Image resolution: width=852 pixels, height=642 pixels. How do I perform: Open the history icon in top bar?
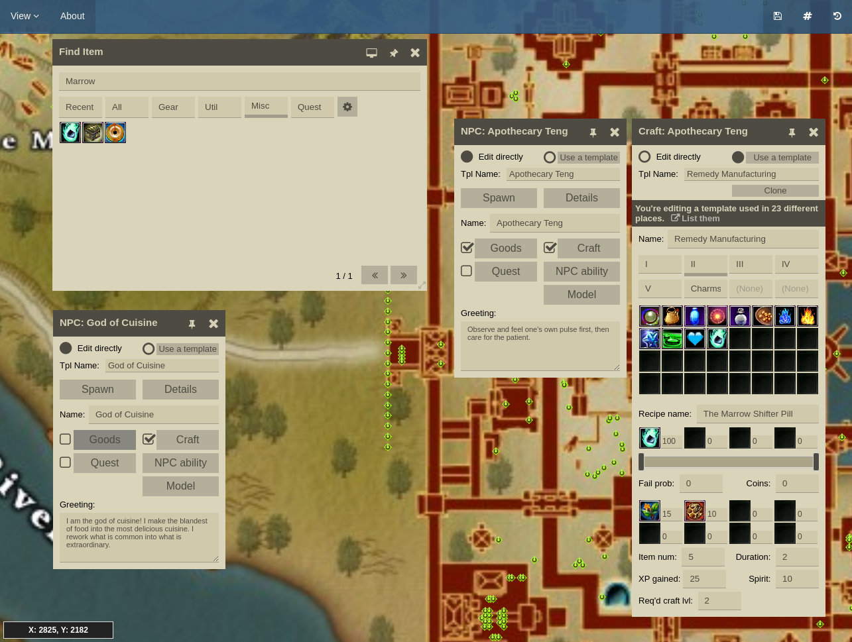837,16
